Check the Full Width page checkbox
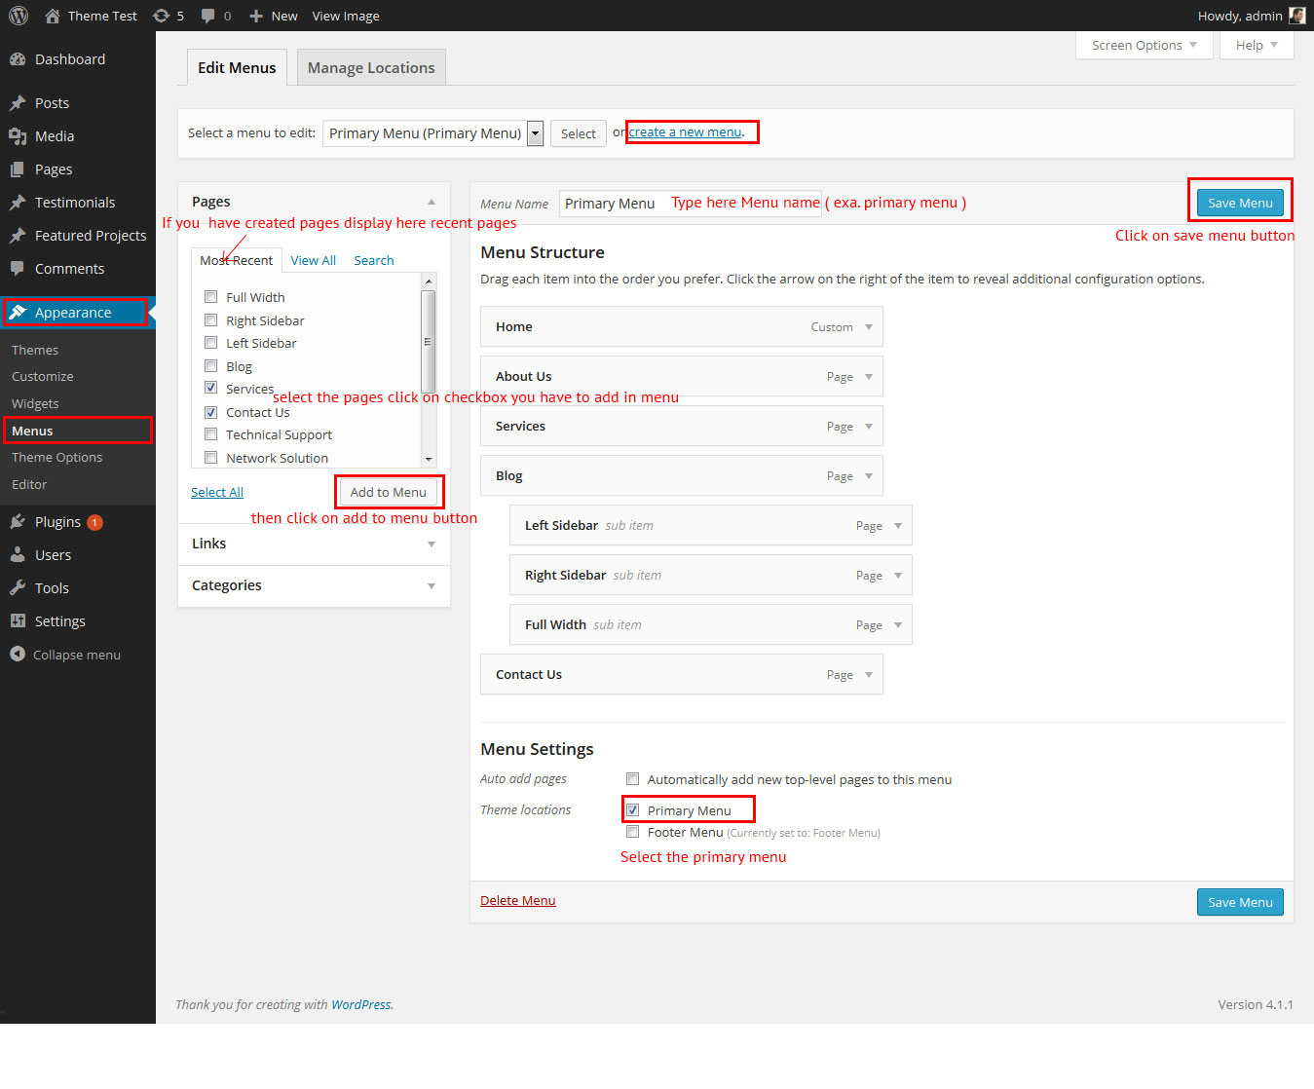Screen dimensions: 1314x1089 pos(210,297)
